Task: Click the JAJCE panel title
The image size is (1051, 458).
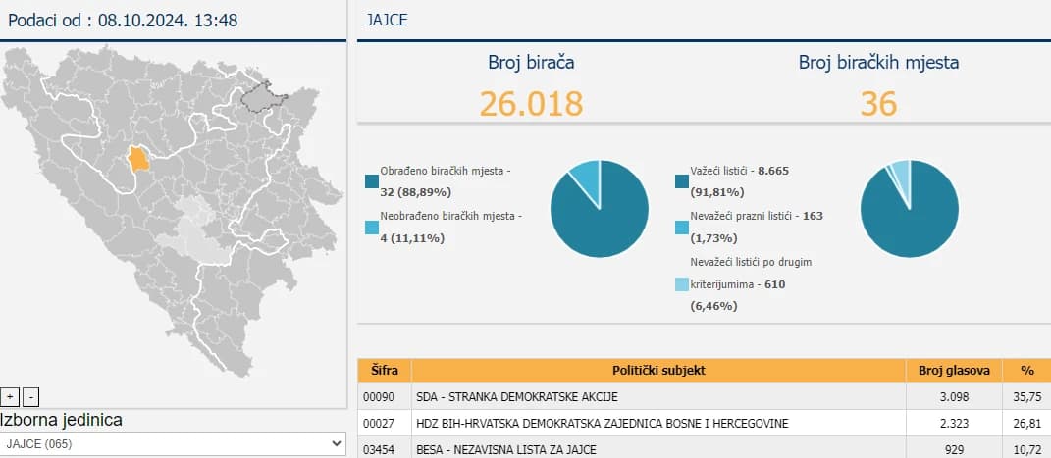Action: pos(387,20)
